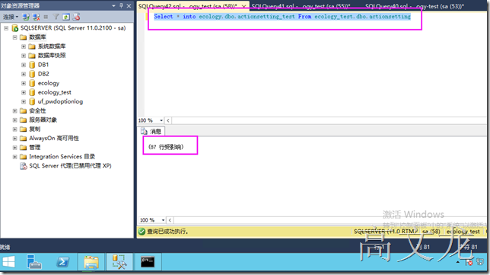Screen dimensions: 490x275
Task: Open File Explorer from the taskbar
Action: 91,262
